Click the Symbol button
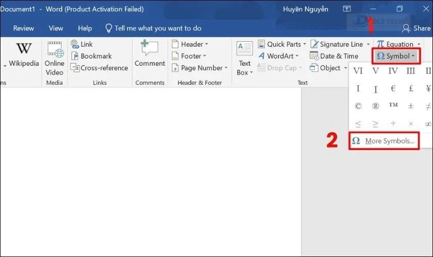Viewport: 433px width, 257px height. tap(396, 56)
